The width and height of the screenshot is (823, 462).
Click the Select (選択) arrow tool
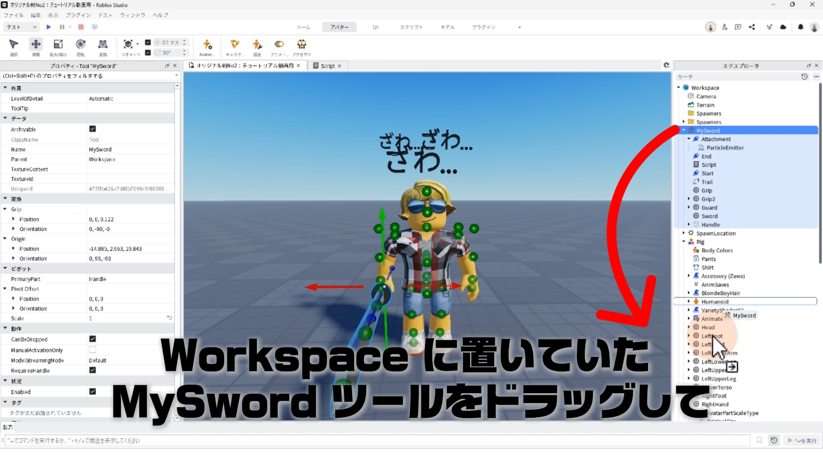click(x=14, y=44)
